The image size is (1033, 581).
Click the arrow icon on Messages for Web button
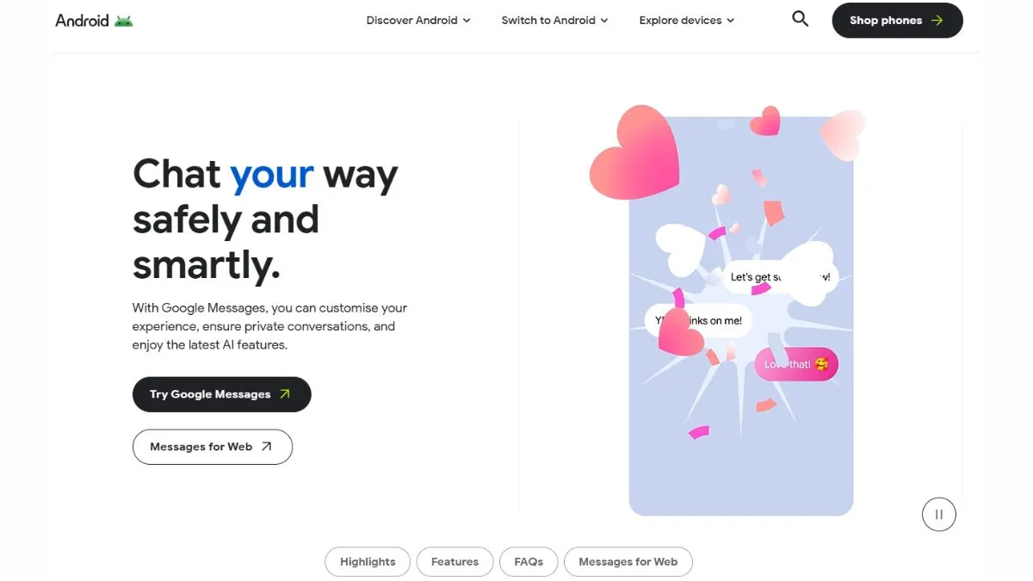(x=267, y=447)
